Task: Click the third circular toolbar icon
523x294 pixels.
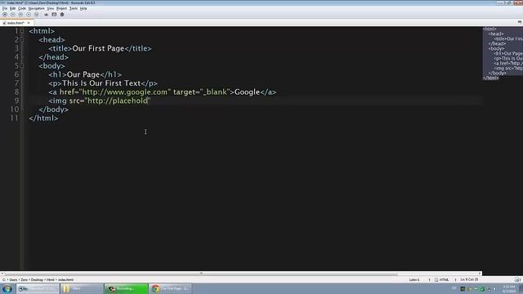Action: click(x=20, y=15)
